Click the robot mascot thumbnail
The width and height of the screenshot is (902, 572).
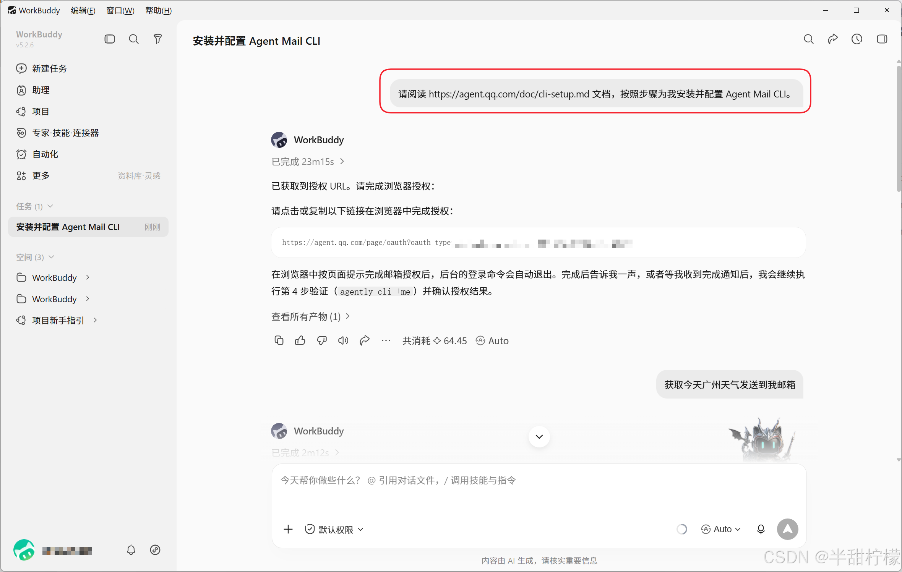(762, 439)
